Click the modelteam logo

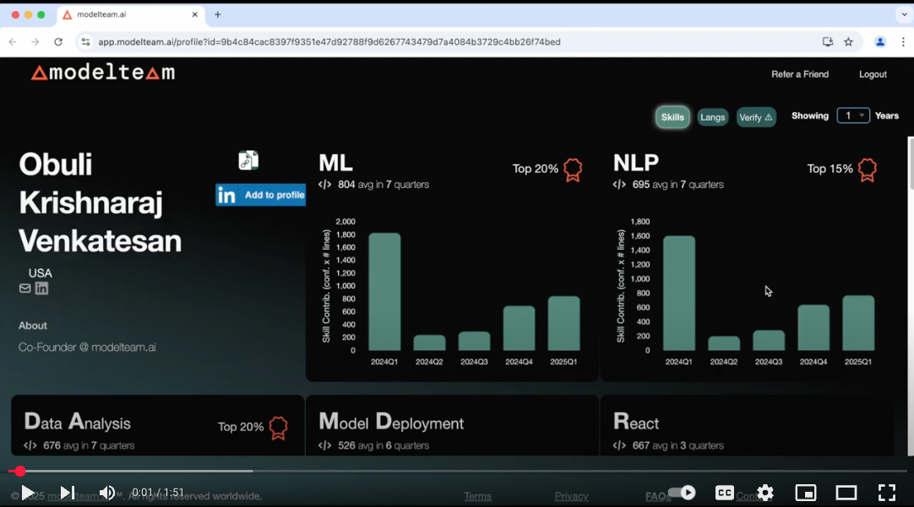pyautogui.click(x=102, y=73)
